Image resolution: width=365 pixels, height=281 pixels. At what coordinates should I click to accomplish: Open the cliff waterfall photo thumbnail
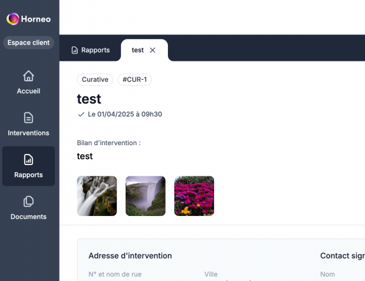pos(146,196)
